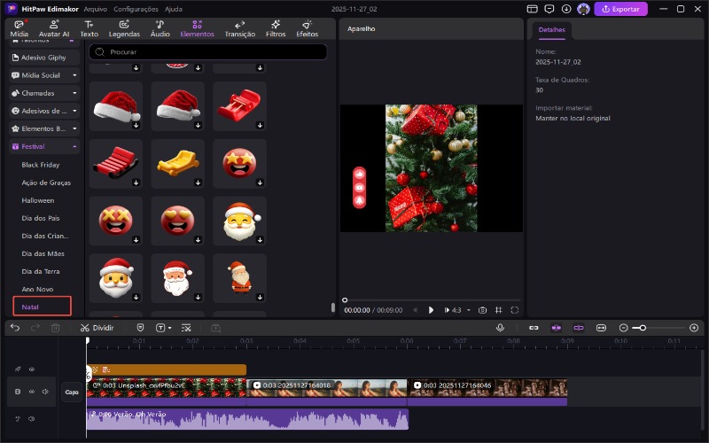The image size is (709, 443).
Task: Expand the Chamadas category
Action: coord(44,93)
